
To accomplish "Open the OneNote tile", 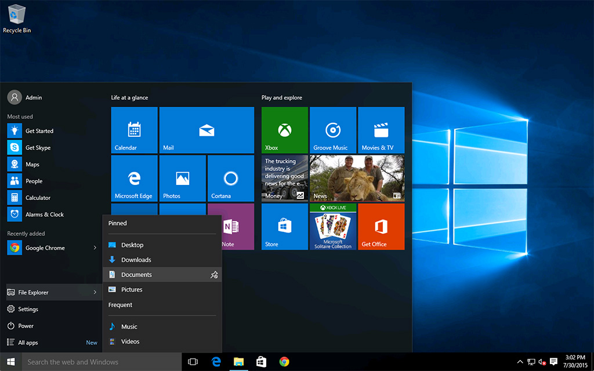I will click(238, 227).
